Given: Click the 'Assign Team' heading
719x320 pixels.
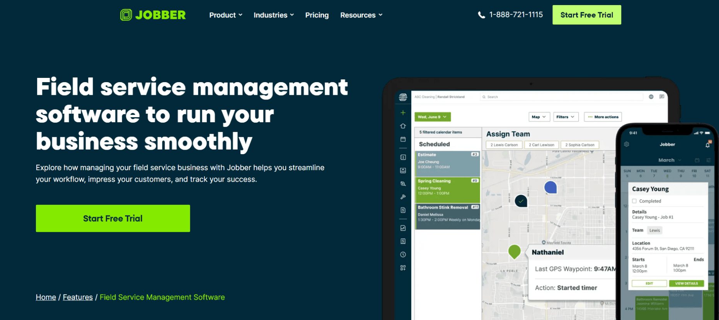Looking at the screenshot, I should [508, 134].
